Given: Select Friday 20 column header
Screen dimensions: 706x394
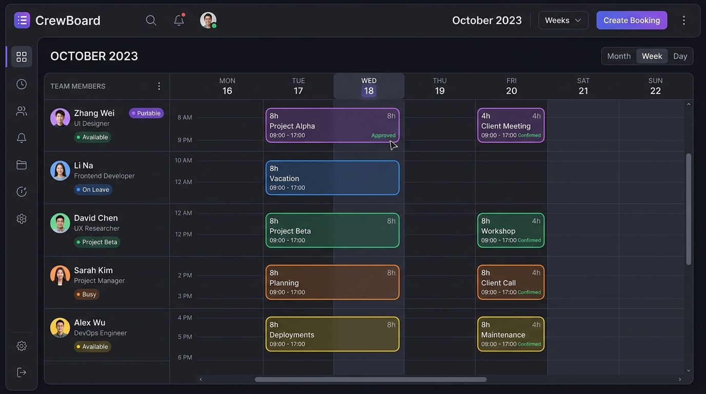Looking at the screenshot, I should (x=511, y=86).
